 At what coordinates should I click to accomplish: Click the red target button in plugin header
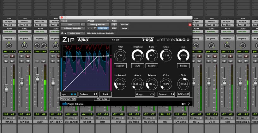[x=190, y=25]
